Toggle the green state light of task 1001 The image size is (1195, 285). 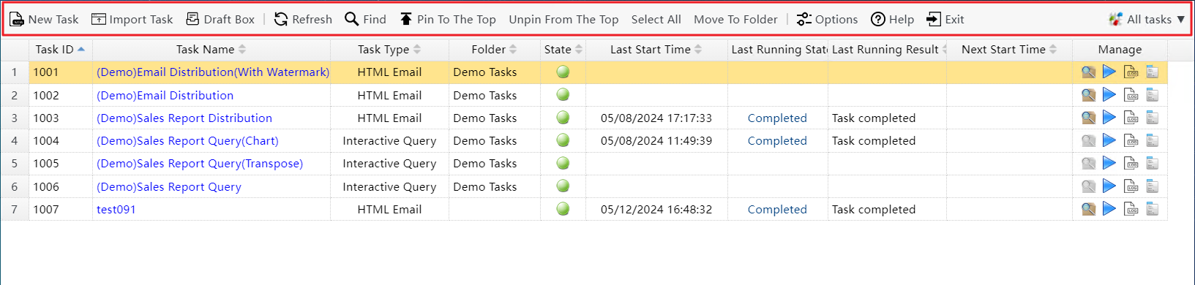563,72
